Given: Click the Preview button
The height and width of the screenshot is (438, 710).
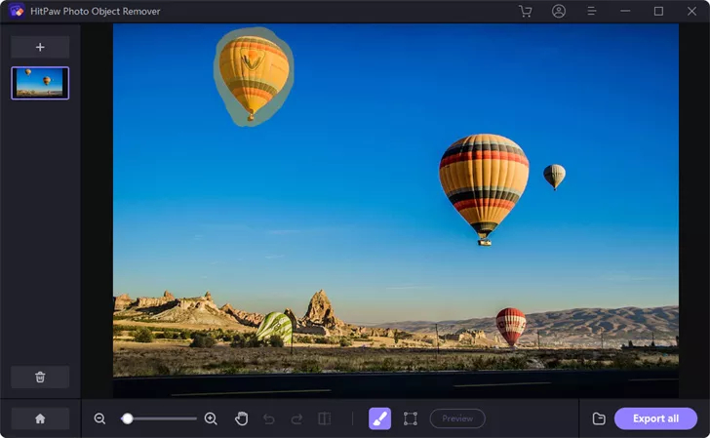Looking at the screenshot, I should pos(457,418).
